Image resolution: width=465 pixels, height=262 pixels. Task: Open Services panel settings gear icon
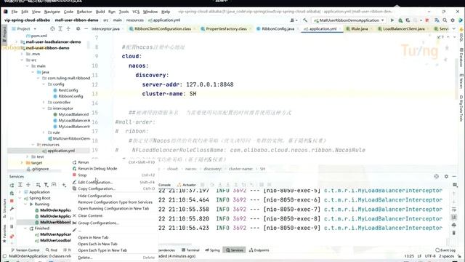[446, 176]
